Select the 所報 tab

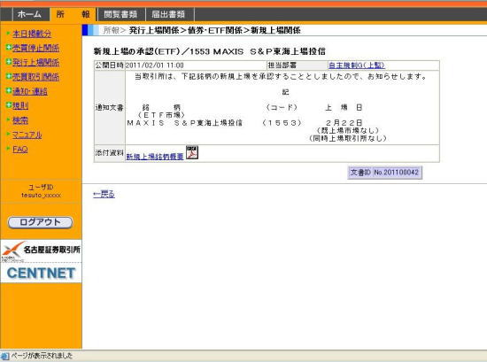click(73, 14)
